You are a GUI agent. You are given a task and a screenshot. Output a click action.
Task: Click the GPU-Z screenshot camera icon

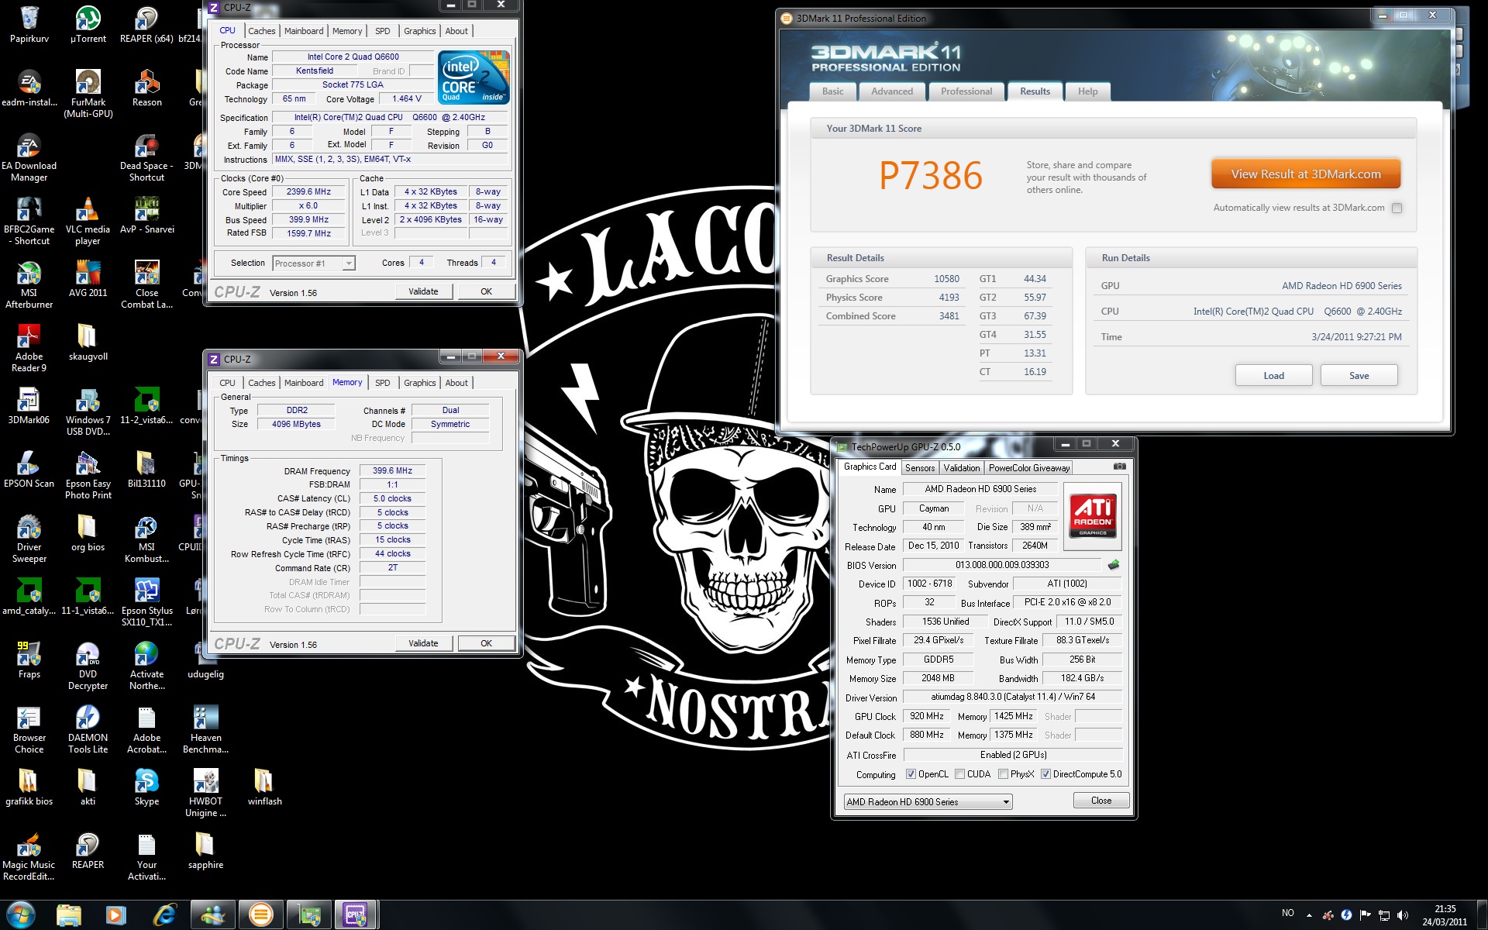[x=1119, y=467]
